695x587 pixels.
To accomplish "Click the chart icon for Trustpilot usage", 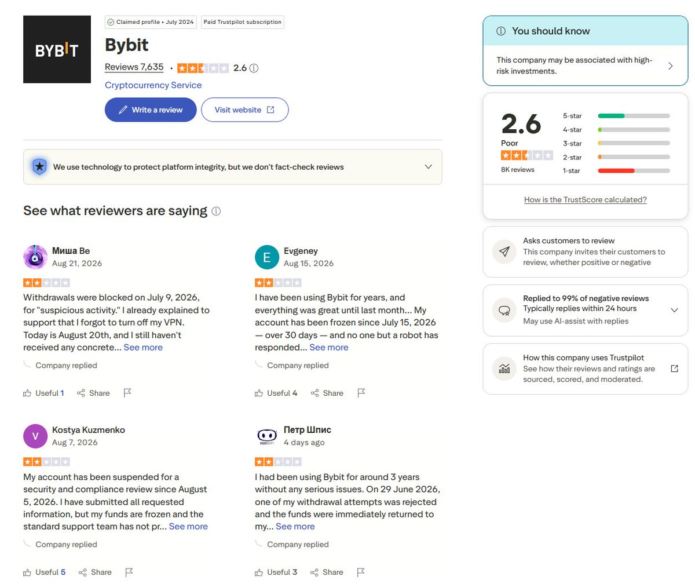I will click(504, 369).
